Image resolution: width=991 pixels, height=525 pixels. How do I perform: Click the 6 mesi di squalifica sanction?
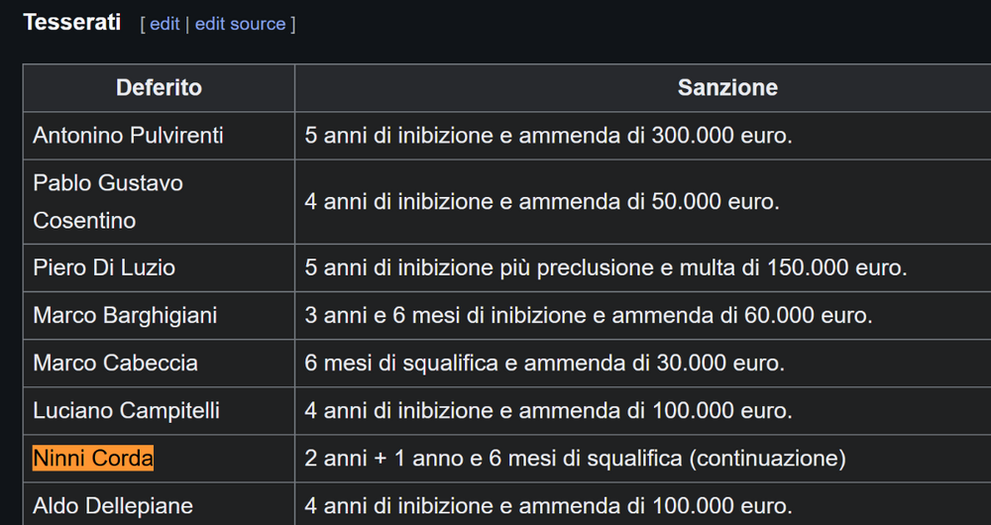pyautogui.click(x=544, y=364)
